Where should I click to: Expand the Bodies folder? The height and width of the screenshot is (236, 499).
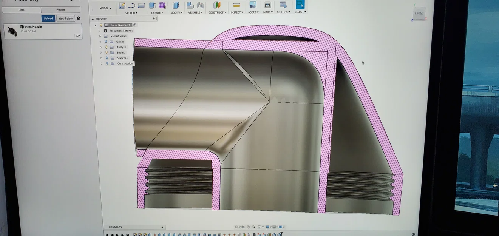coord(101,52)
